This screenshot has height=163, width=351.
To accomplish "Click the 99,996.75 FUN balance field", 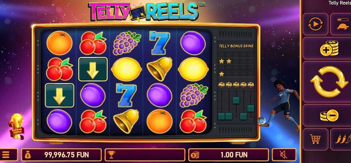I will point(62,155).
